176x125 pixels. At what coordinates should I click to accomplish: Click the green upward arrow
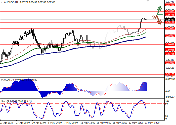click(159, 10)
